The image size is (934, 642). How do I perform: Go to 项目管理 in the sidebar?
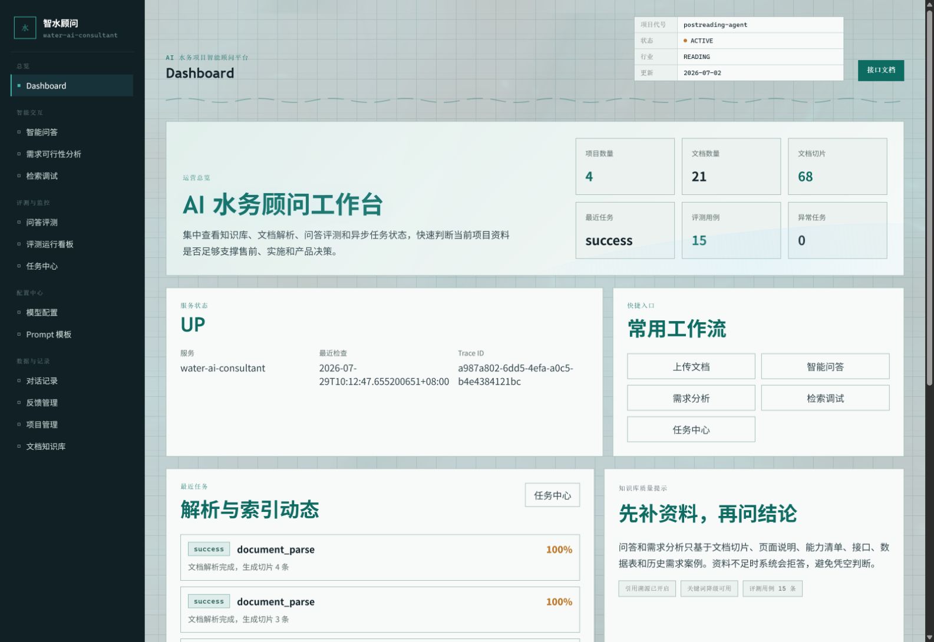(72, 424)
